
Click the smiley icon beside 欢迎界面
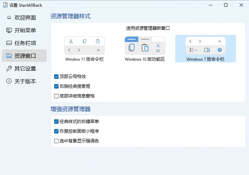point(9,17)
